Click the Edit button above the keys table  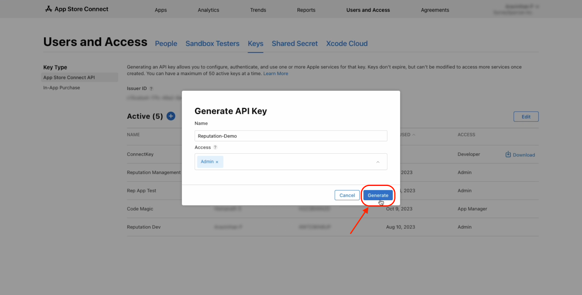526,117
